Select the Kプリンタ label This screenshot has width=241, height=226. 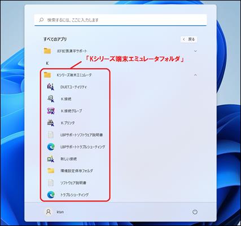[x=68, y=123]
